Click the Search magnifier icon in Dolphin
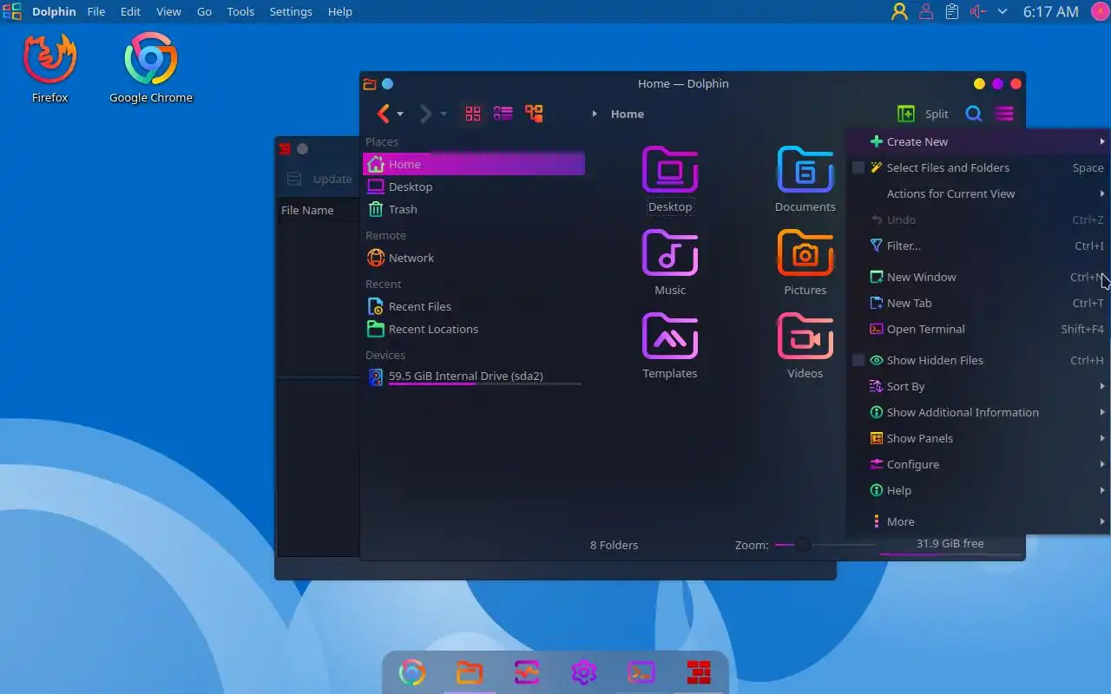This screenshot has height=694, width=1111. 974,114
